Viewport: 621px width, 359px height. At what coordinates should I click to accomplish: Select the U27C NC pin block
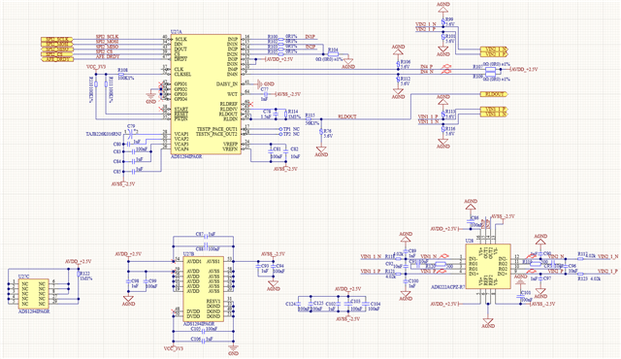34,294
